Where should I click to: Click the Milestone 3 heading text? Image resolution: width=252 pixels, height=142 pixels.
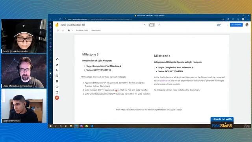(90, 54)
